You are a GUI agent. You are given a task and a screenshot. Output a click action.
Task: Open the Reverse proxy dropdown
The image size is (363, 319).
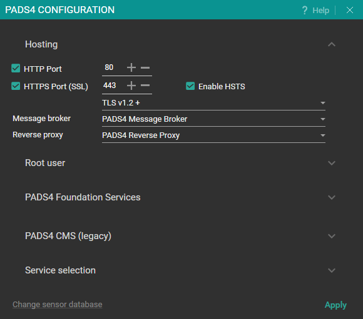[x=213, y=135]
